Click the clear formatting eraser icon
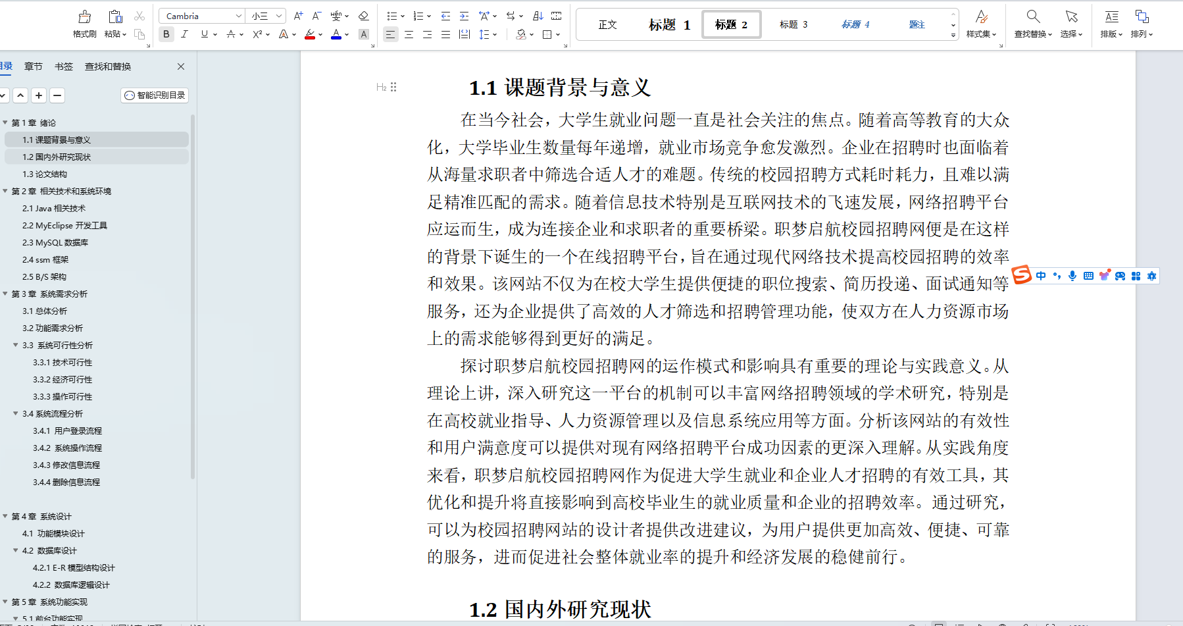This screenshot has width=1183, height=626. pyautogui.click(x=363, y=16)
